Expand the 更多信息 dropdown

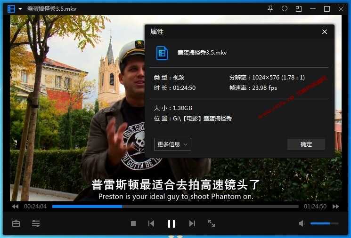[172, 144]
